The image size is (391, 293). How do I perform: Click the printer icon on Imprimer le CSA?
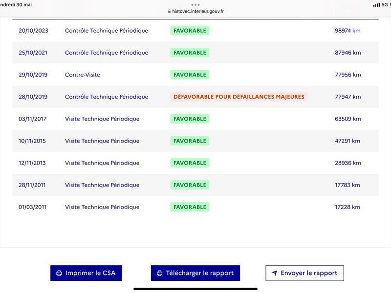pyautogui.click(x=59, y=273)
